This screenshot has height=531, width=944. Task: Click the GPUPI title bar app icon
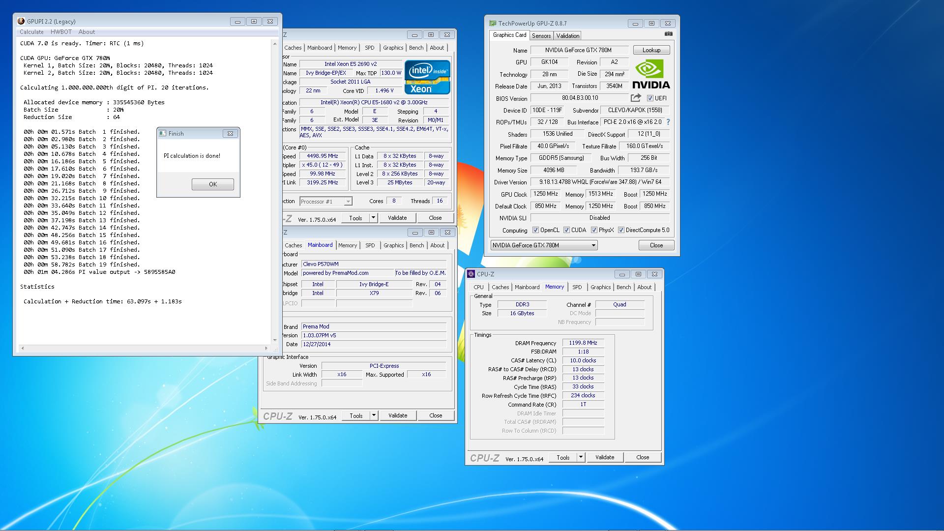pyautogui.click(x=21, y=21)
